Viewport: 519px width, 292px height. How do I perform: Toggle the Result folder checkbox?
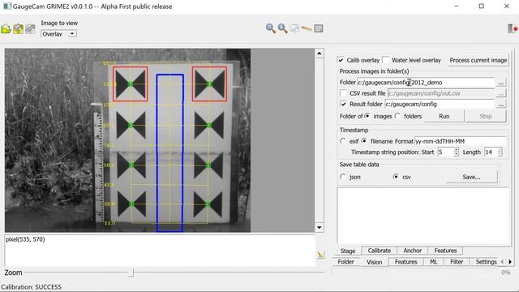point(344,104)
